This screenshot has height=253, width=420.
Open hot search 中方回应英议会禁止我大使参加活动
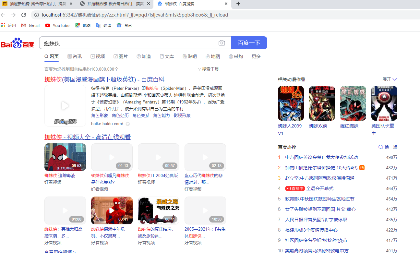[x=321, y=157]
